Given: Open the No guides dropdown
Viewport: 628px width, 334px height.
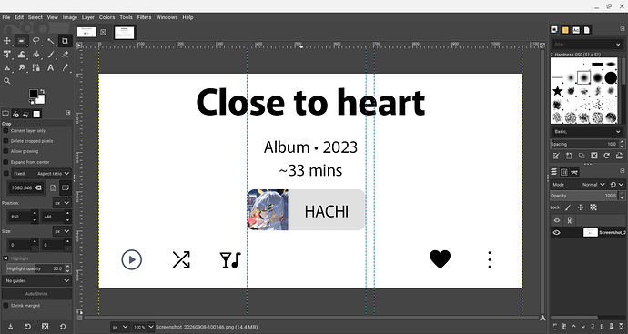Looking at the screenshot, I should 36,280.
